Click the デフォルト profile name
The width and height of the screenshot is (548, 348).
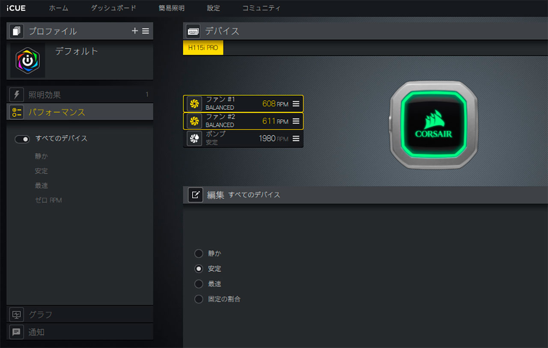click(x=77, y=51)
